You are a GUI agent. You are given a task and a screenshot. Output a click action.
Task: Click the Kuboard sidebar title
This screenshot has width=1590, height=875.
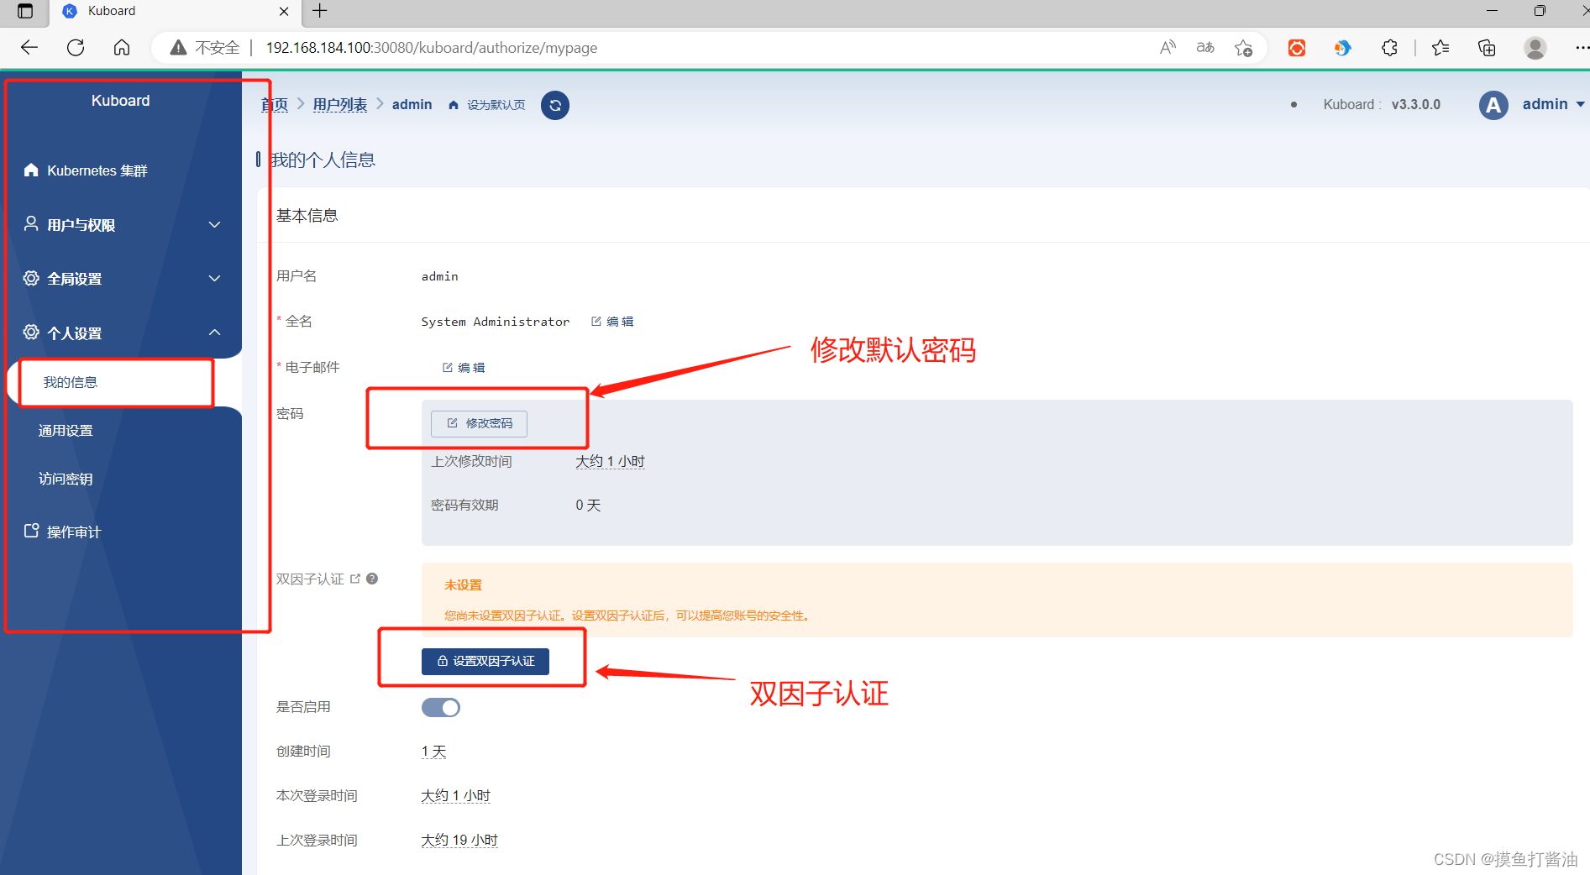[x=121, y=101]
